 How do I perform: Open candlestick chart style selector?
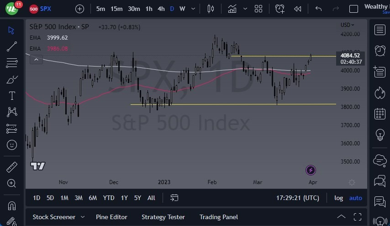[x=211, y=9]
